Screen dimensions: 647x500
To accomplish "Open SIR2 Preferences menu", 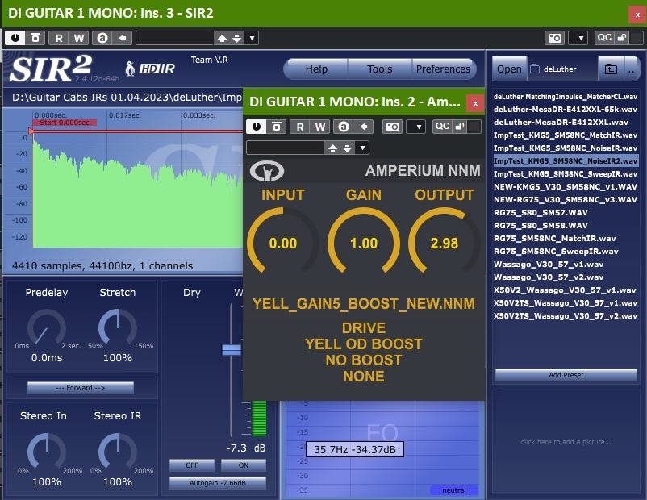I will (x=443, y=69).
